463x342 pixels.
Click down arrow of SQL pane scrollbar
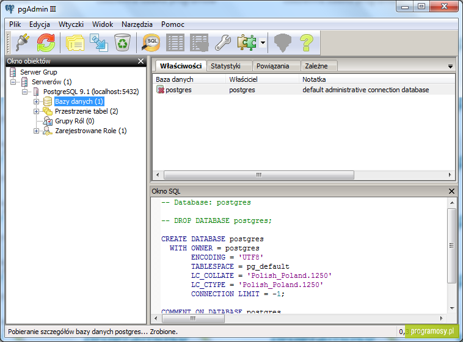click(x=452, y=308)
